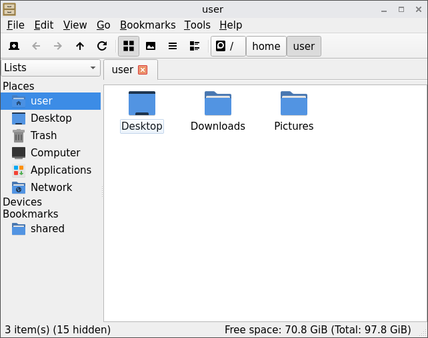Image resolution: width=428 pixels, height=338 pixels.
Task: Select the shared bookmark
Action: click(47, 228)
